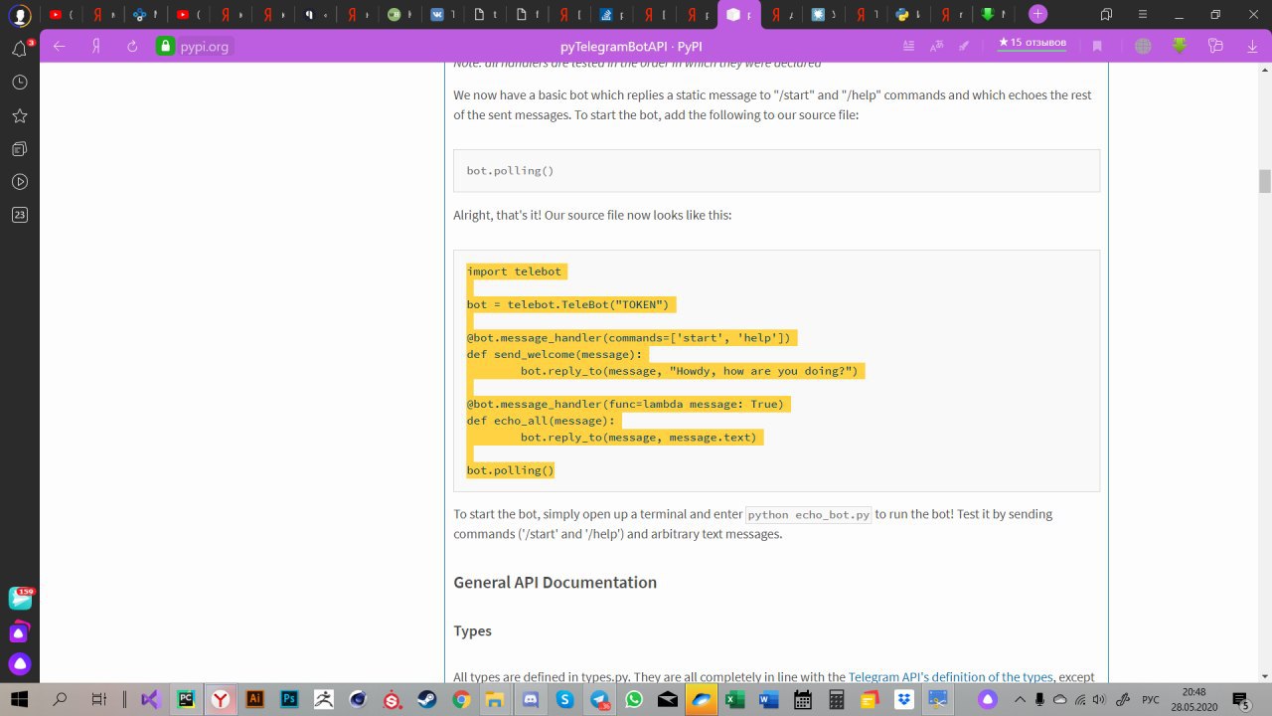Screen dimensions: 1272x716
Task: Enable reader mode icon in address bar
Action: [x=909, y=46]
